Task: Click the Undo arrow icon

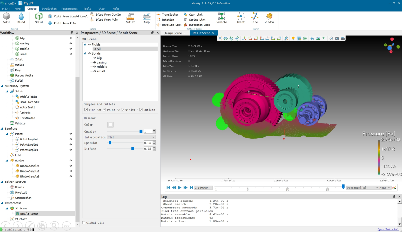Action: [26, 3]
